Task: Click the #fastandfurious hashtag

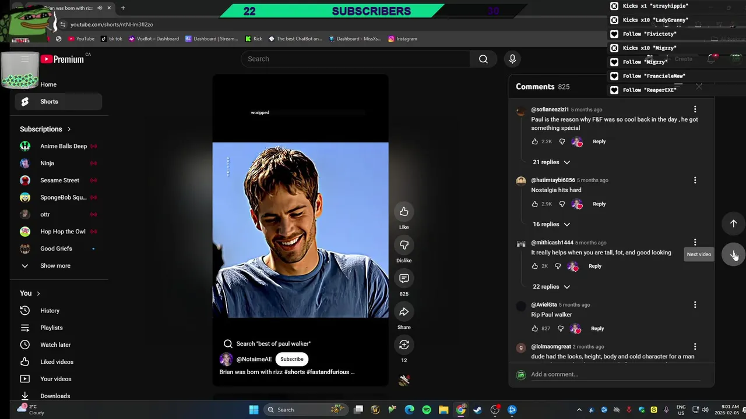Action: click(x=328, y=372)
